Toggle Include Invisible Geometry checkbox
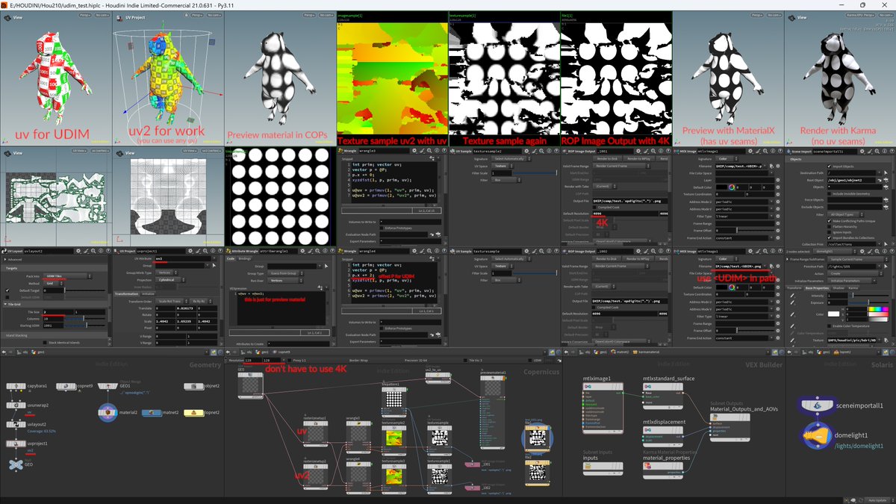Image resolution: width=896 pixels, height=504 pixels. click(829, 193)
